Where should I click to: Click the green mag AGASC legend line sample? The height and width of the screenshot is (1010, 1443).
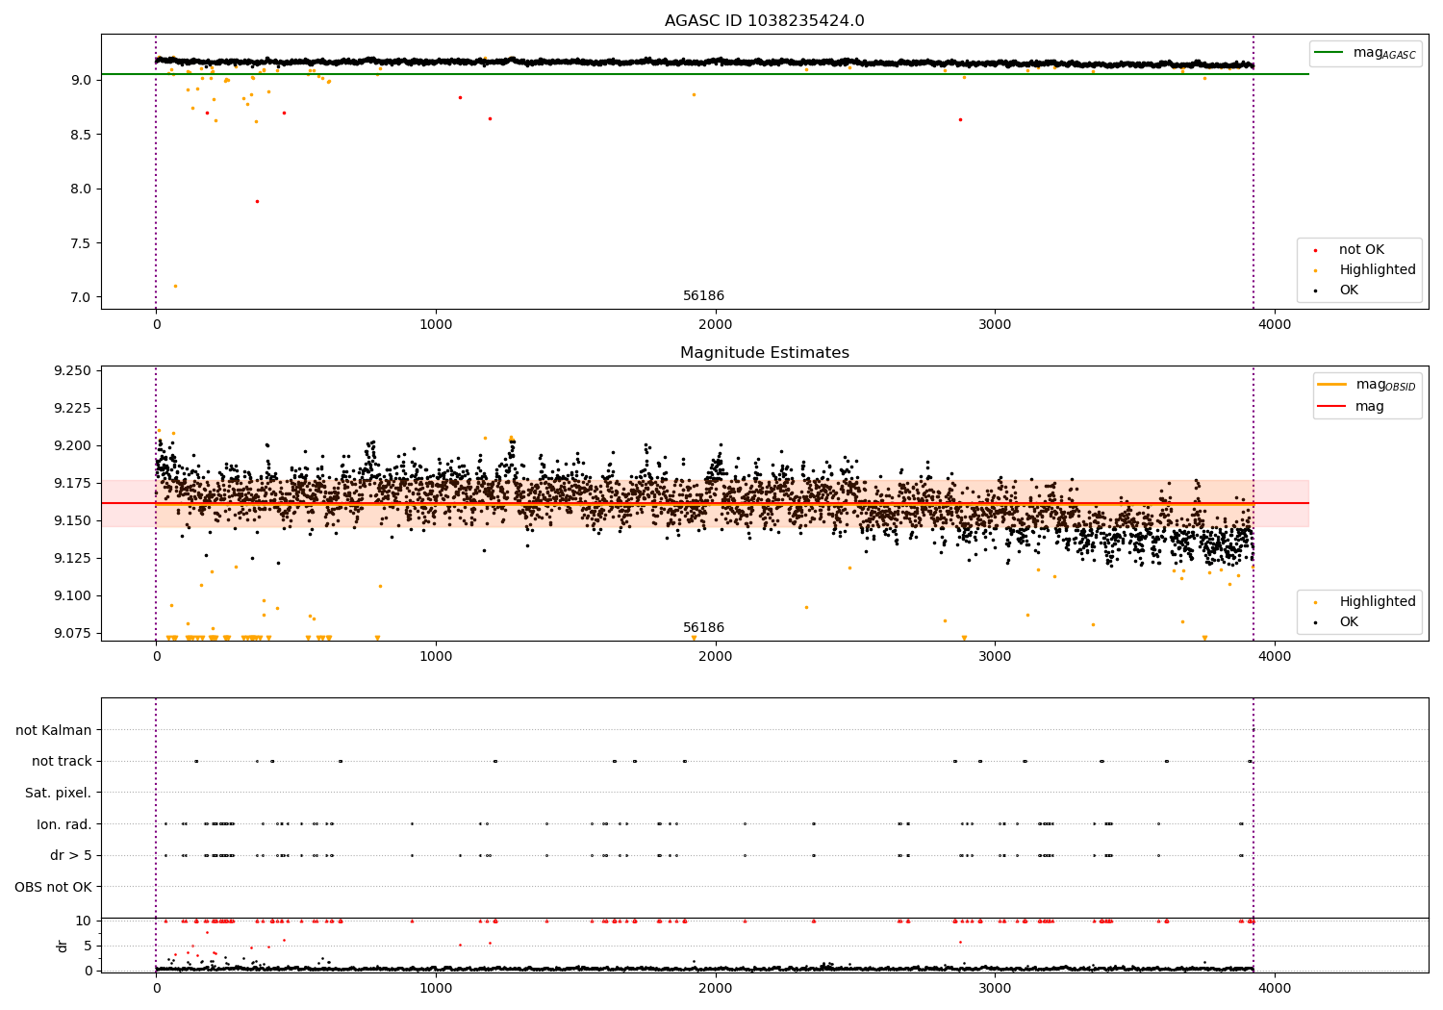point(1329,53)
